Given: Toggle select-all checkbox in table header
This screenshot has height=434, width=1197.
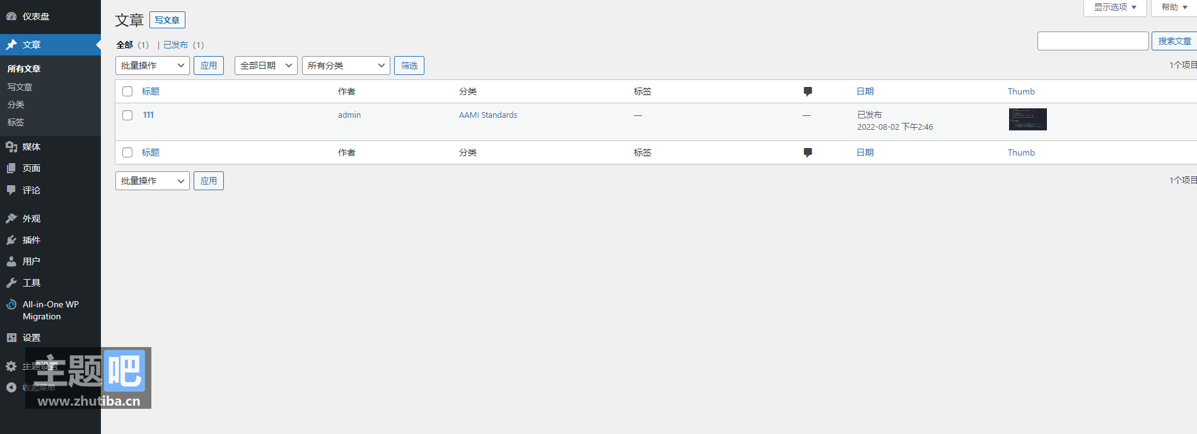Looking at the screenshot, I should [x=127, y=91].
